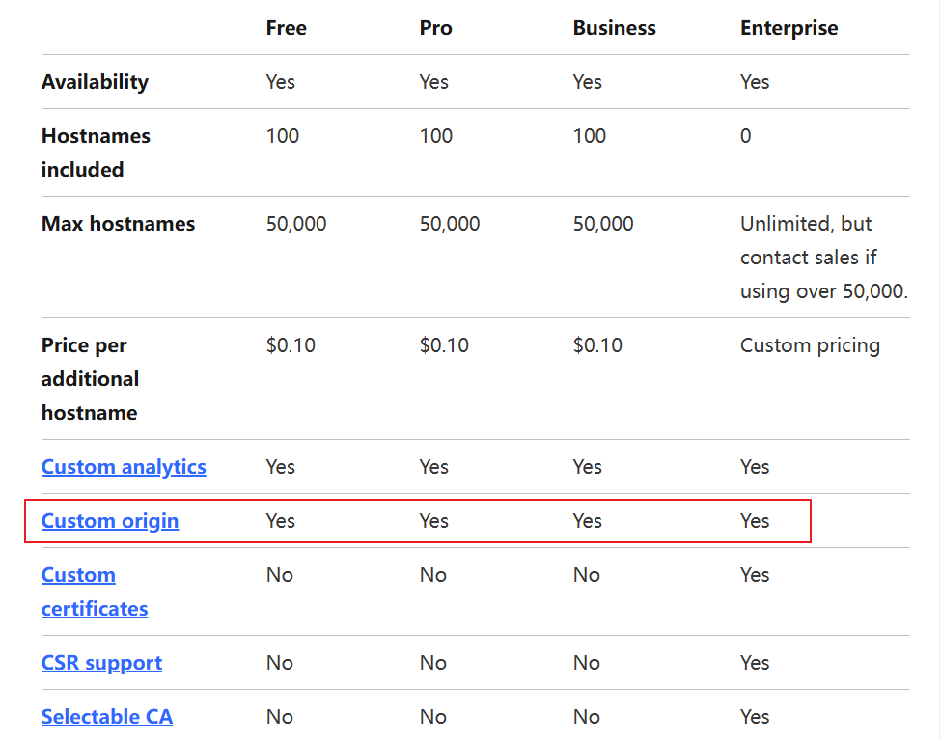Click the Free plan $0.10 price cell
Viewport: 941px width, 740px height.
click(291, 345)
